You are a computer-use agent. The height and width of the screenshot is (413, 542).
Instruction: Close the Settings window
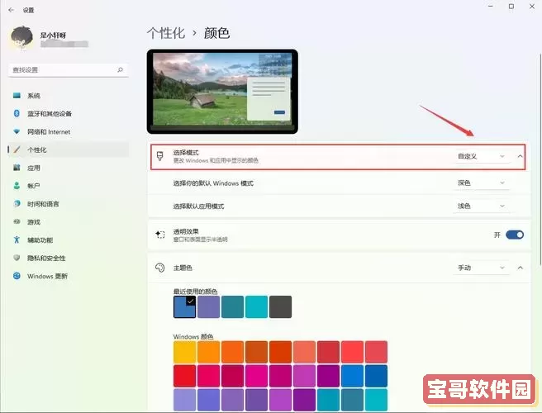532,7
